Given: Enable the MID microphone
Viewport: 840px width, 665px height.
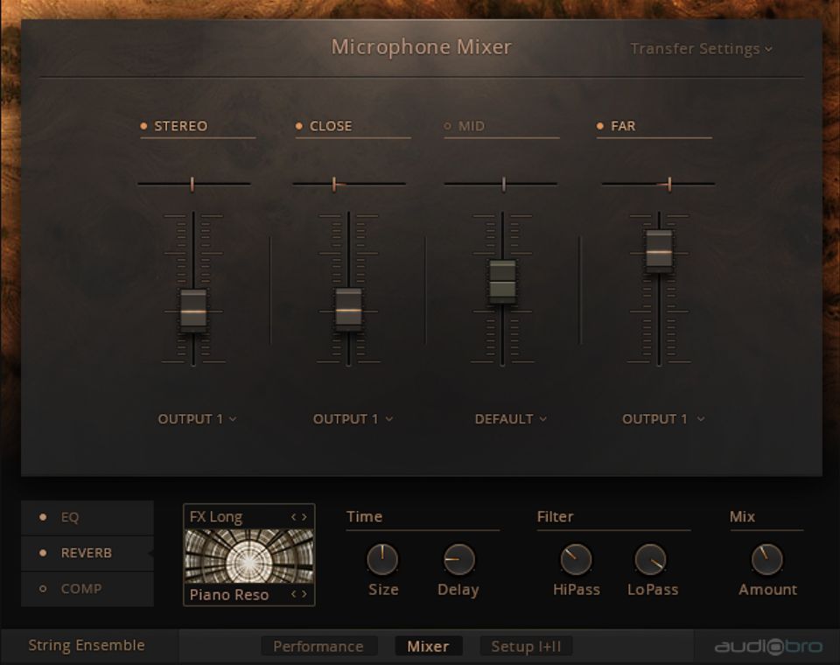Looking at the screenshot, I should (448, 126).
